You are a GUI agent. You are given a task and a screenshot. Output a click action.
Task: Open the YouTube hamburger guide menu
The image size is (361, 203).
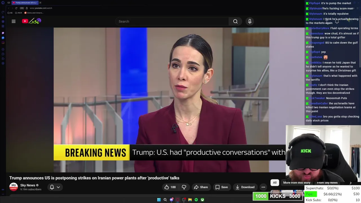click(x=14, y=21)
